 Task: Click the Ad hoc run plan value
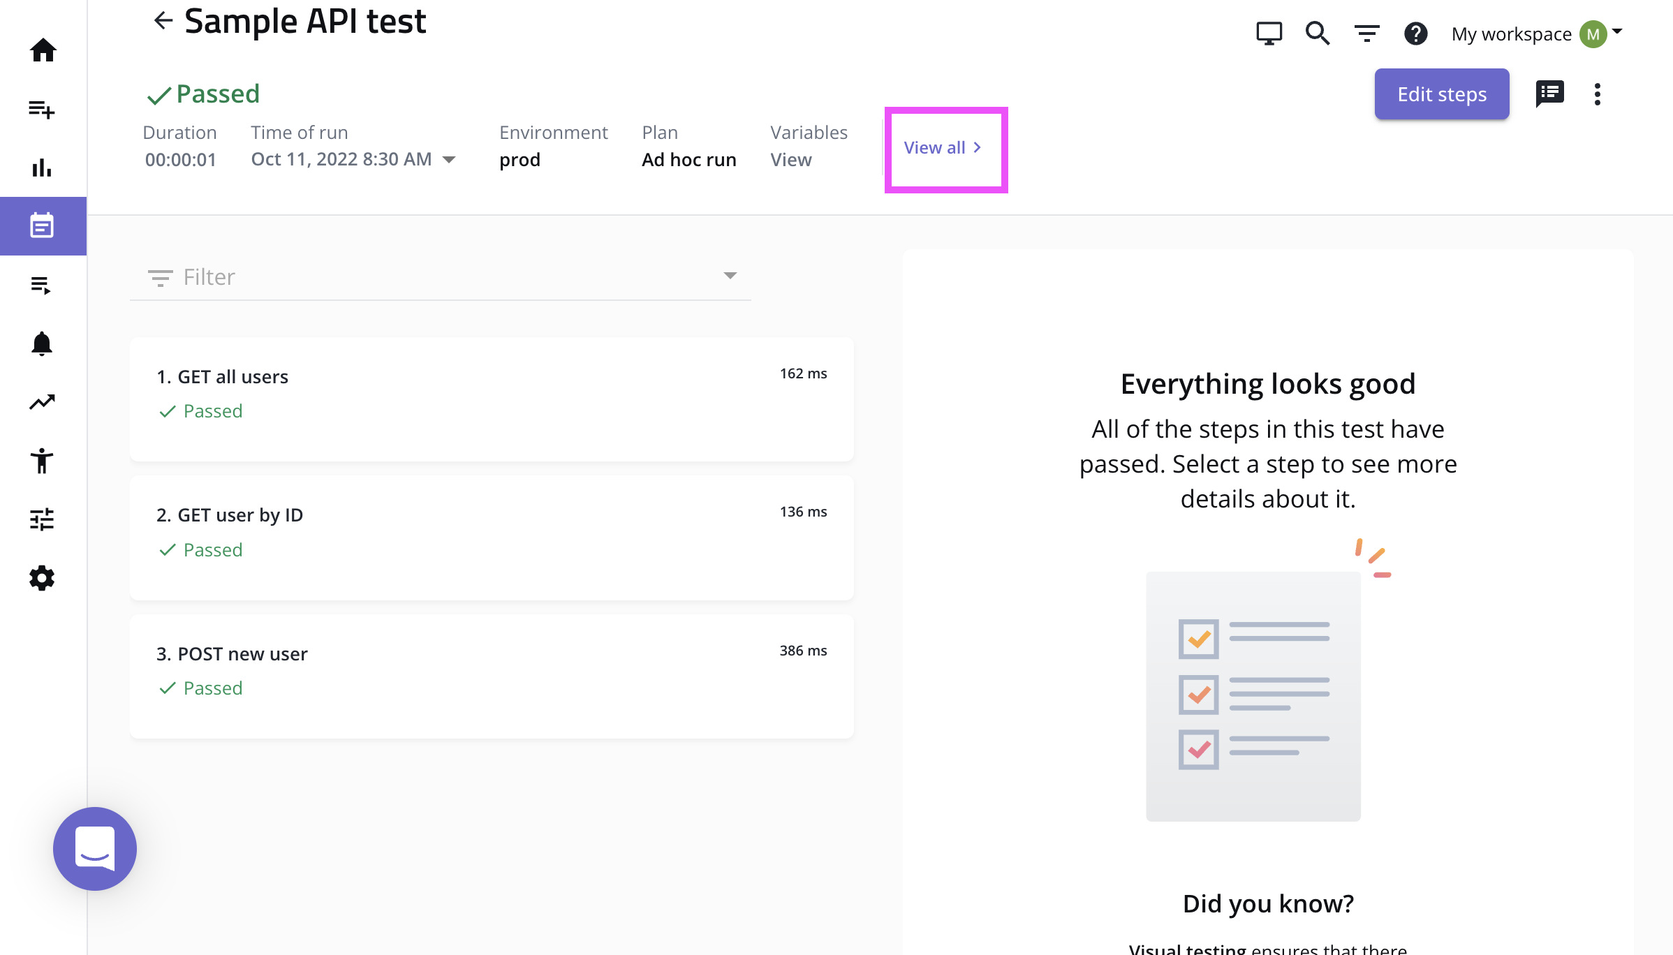click(x=688, y=160)
